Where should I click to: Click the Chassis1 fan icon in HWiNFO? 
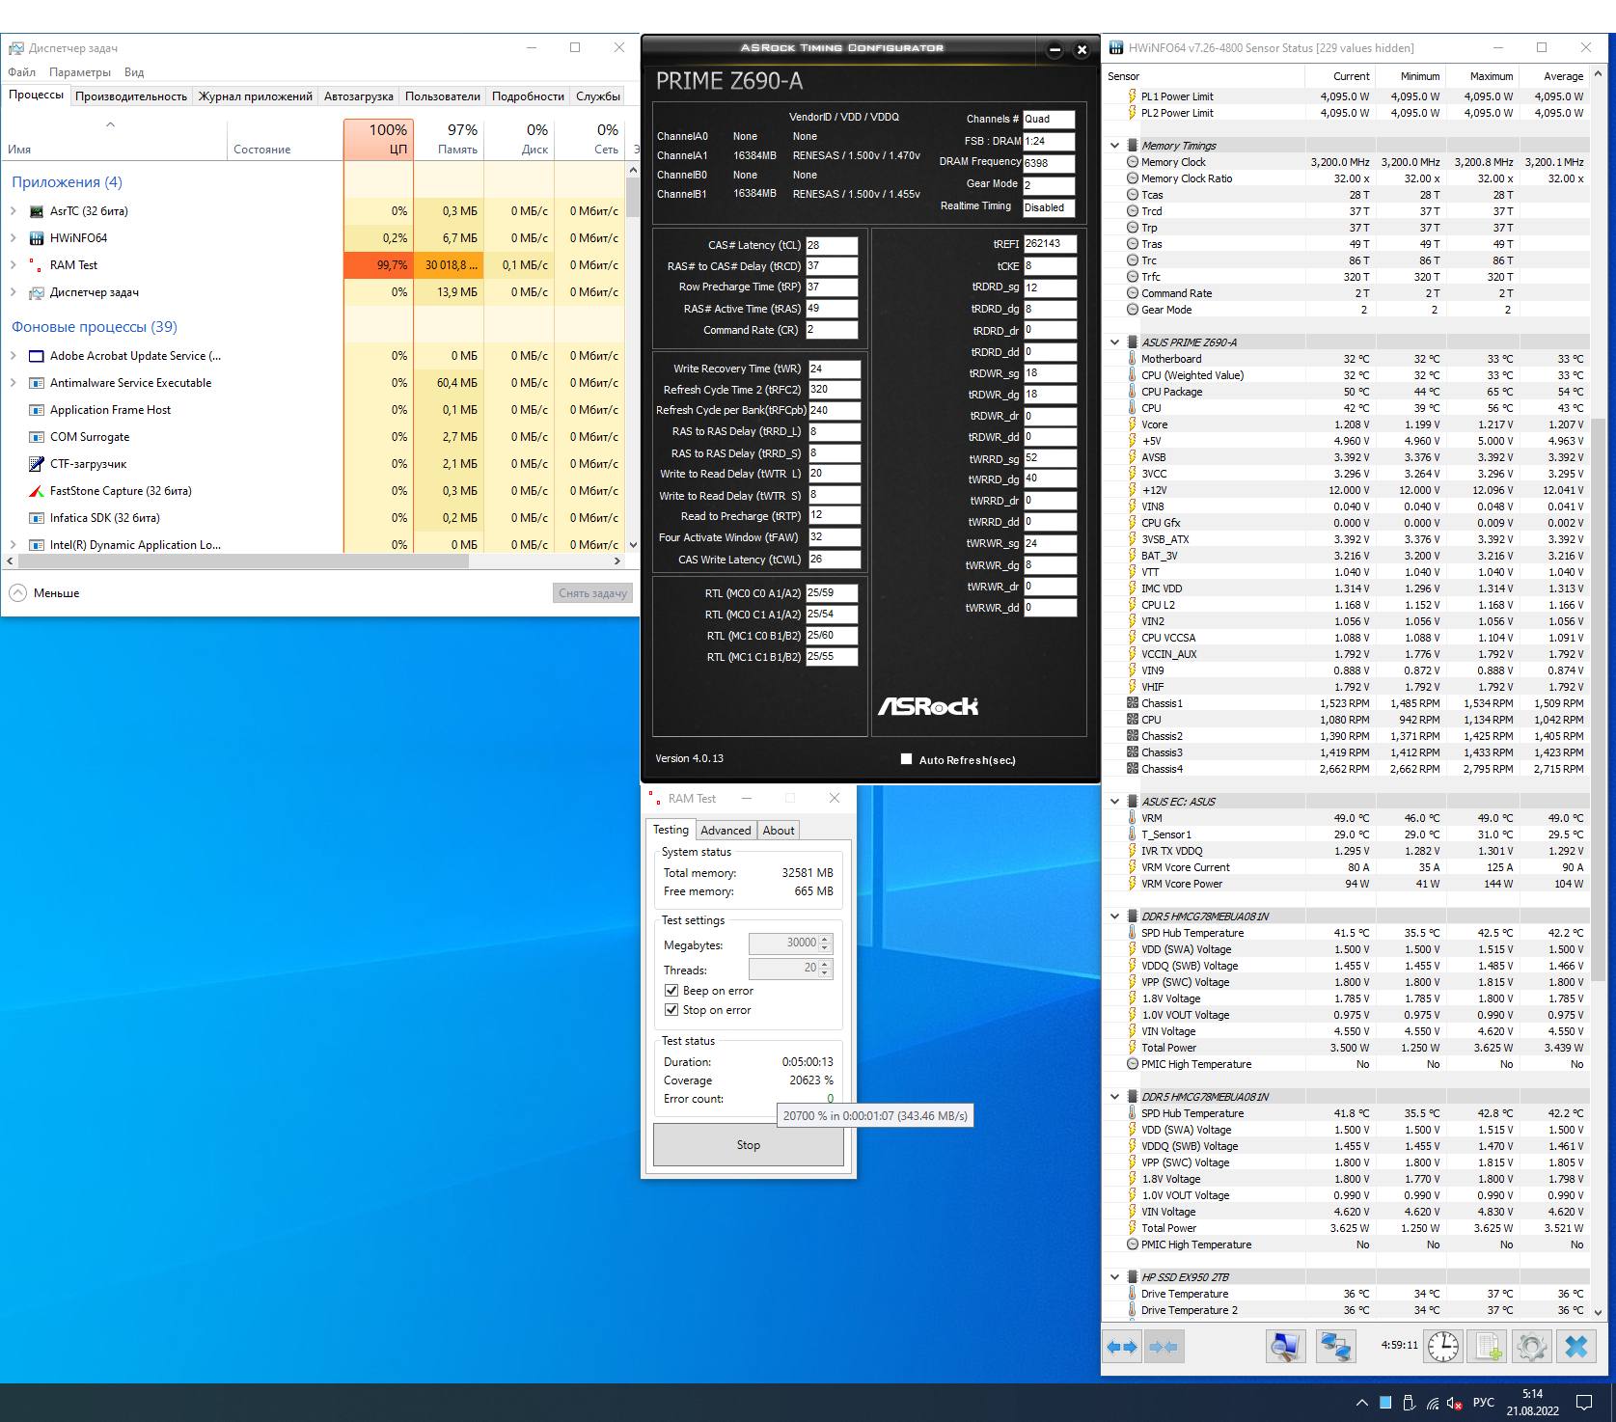point(1133,703)
